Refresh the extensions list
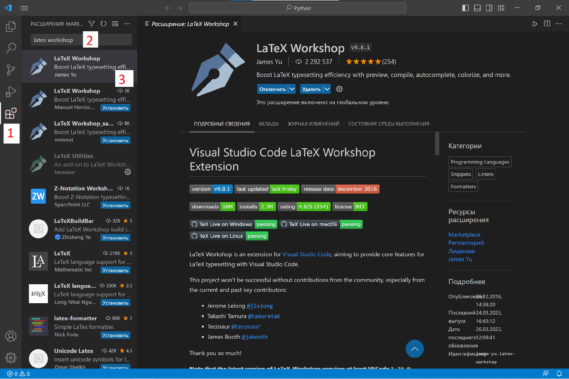Screen dimensions: 569x379 coord(103,24)
